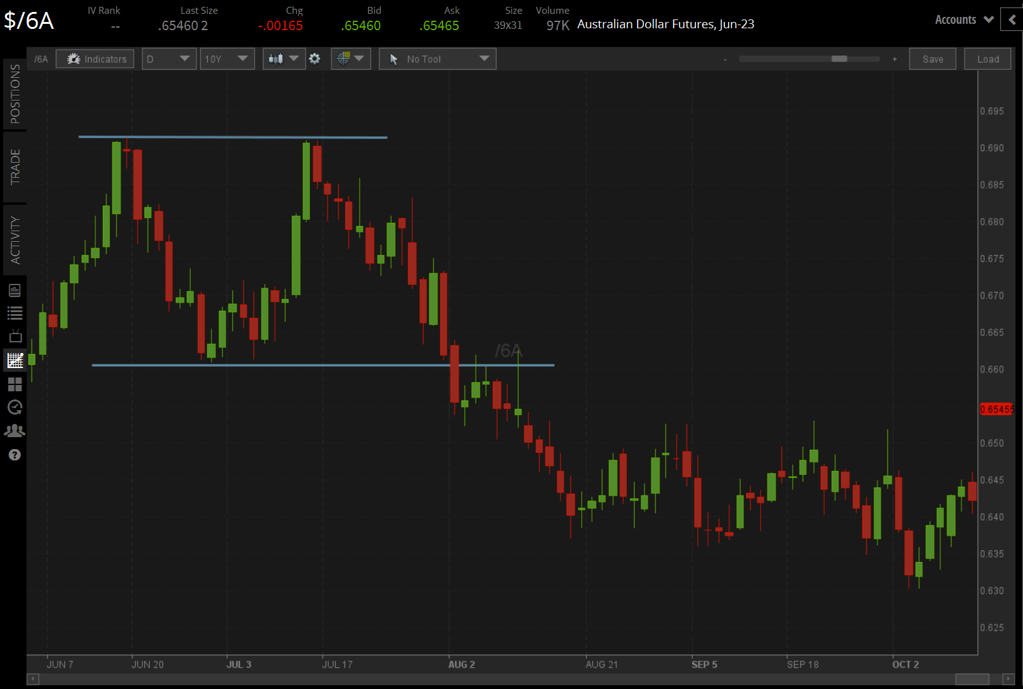1023x689 pixels.
Task: Click the Load button
Action: click(x=987, y=58)
